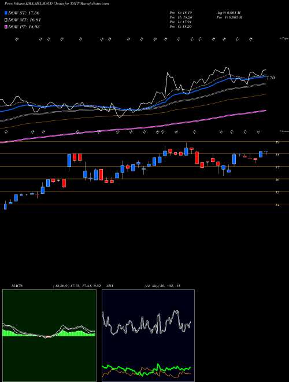Click the price axis label 19

277,142
